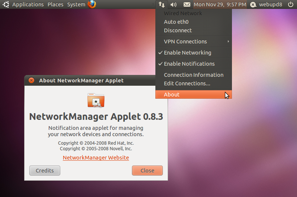The height and width of the screenshot is (197, 297).
Task: Click the Wired Network header label
Action: pyautogui.click(x=183, y=13)
